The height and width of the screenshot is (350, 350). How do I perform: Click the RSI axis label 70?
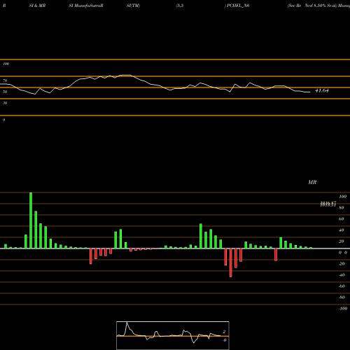[5, 80]
